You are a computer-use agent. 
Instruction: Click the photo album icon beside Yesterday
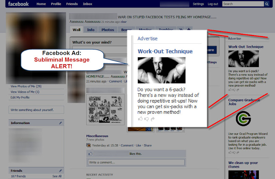[x=88, y=145]
